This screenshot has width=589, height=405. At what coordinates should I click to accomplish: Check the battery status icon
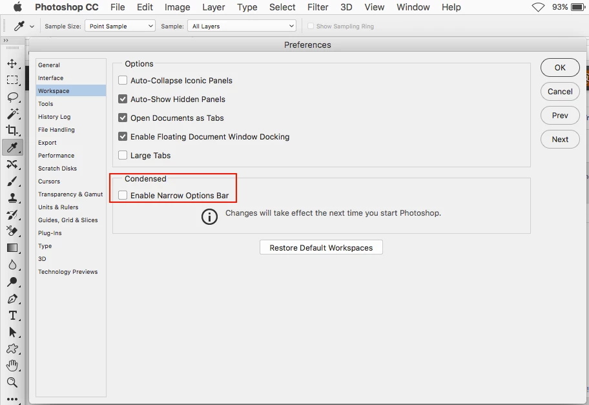pos(578,7)
